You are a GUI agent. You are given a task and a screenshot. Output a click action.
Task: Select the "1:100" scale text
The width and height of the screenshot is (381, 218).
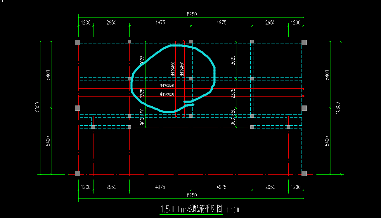coord(233,210)
